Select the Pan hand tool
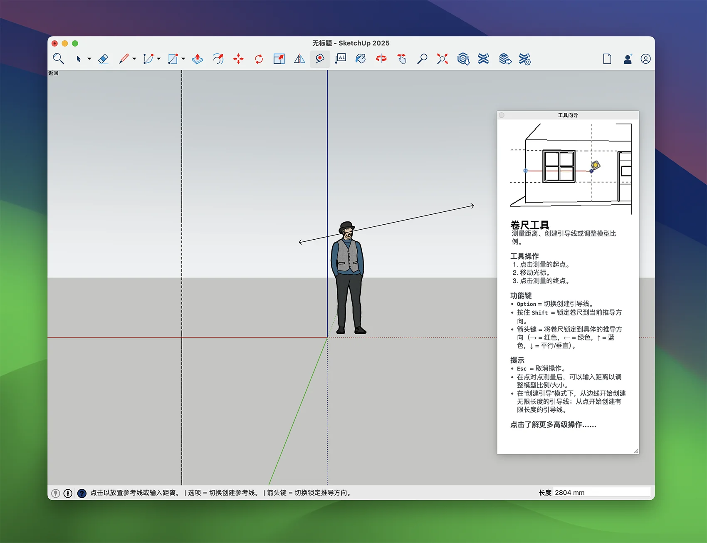 tap(402, 59)
